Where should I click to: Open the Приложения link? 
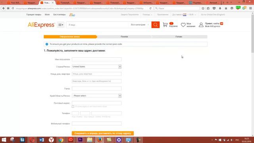point(163,15)
